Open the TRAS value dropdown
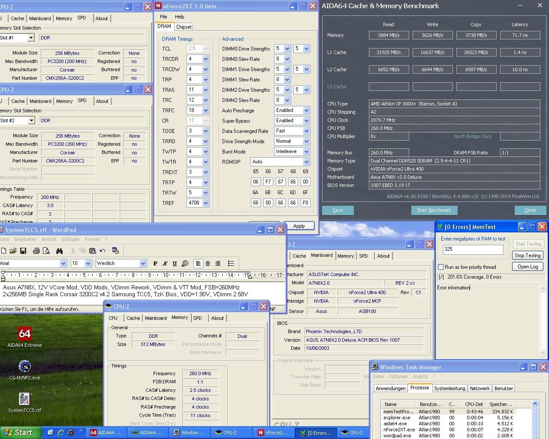Screen dimensions: 549x439 [x=205, y=90]
